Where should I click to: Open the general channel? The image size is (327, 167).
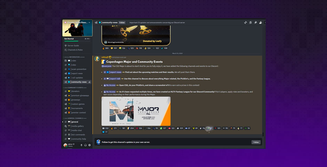pyautogui.click(x=77, y=122)
